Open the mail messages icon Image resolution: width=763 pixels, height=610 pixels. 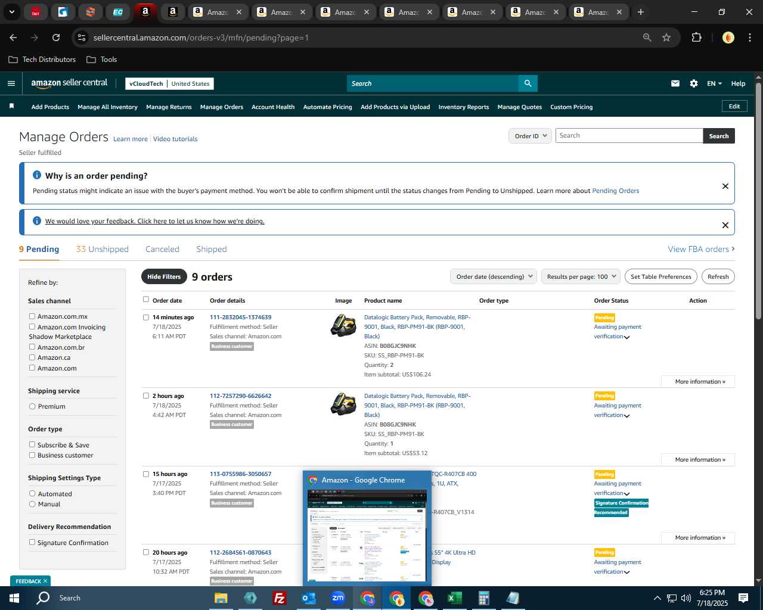coord(675,83)
